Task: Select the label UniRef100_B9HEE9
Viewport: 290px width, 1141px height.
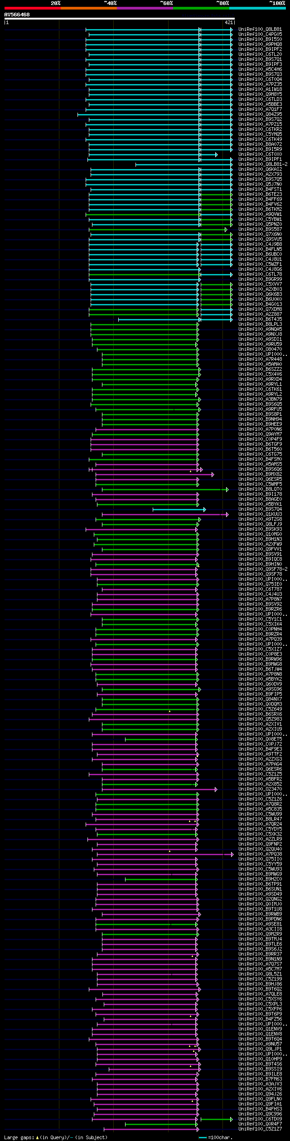Action: point(260,424)
